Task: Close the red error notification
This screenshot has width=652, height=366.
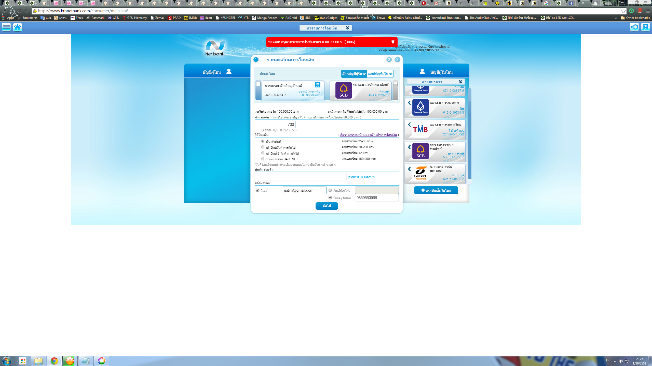Action: pos(393,42)
